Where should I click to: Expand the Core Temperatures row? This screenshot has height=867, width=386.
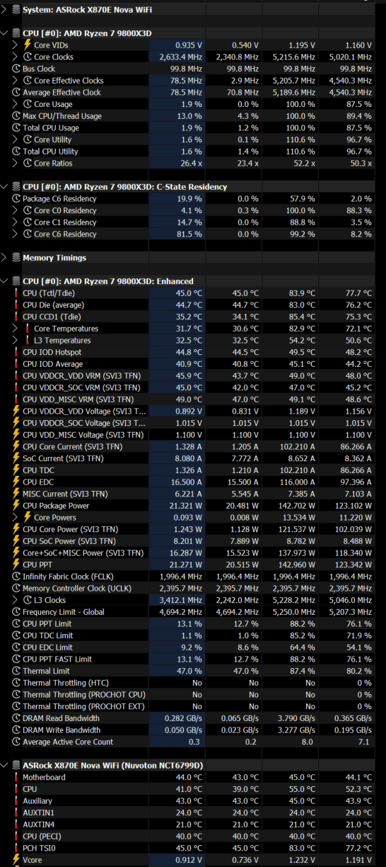[x=16, y=328]
